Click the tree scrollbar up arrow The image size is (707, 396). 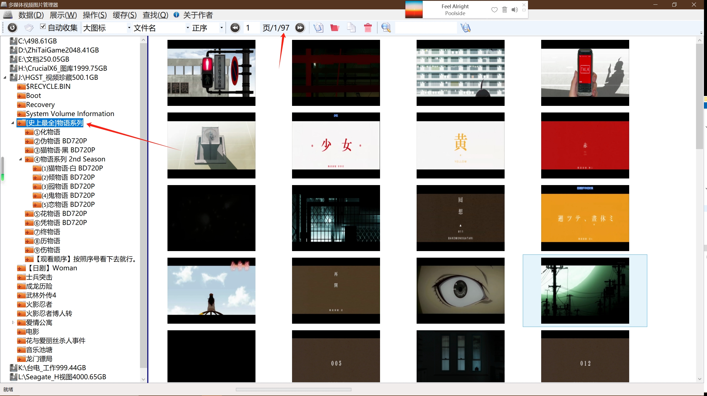click(143, 40)
